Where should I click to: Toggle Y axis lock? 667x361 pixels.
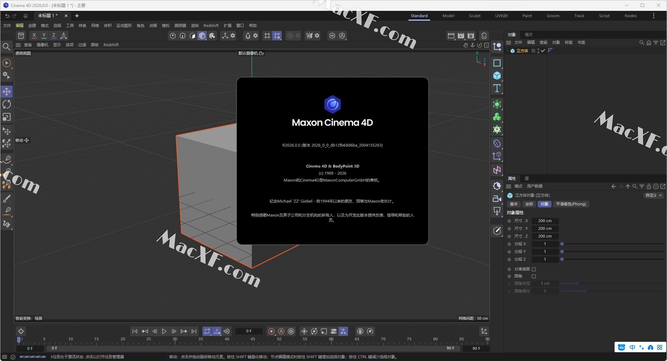[x=44, y=36]
